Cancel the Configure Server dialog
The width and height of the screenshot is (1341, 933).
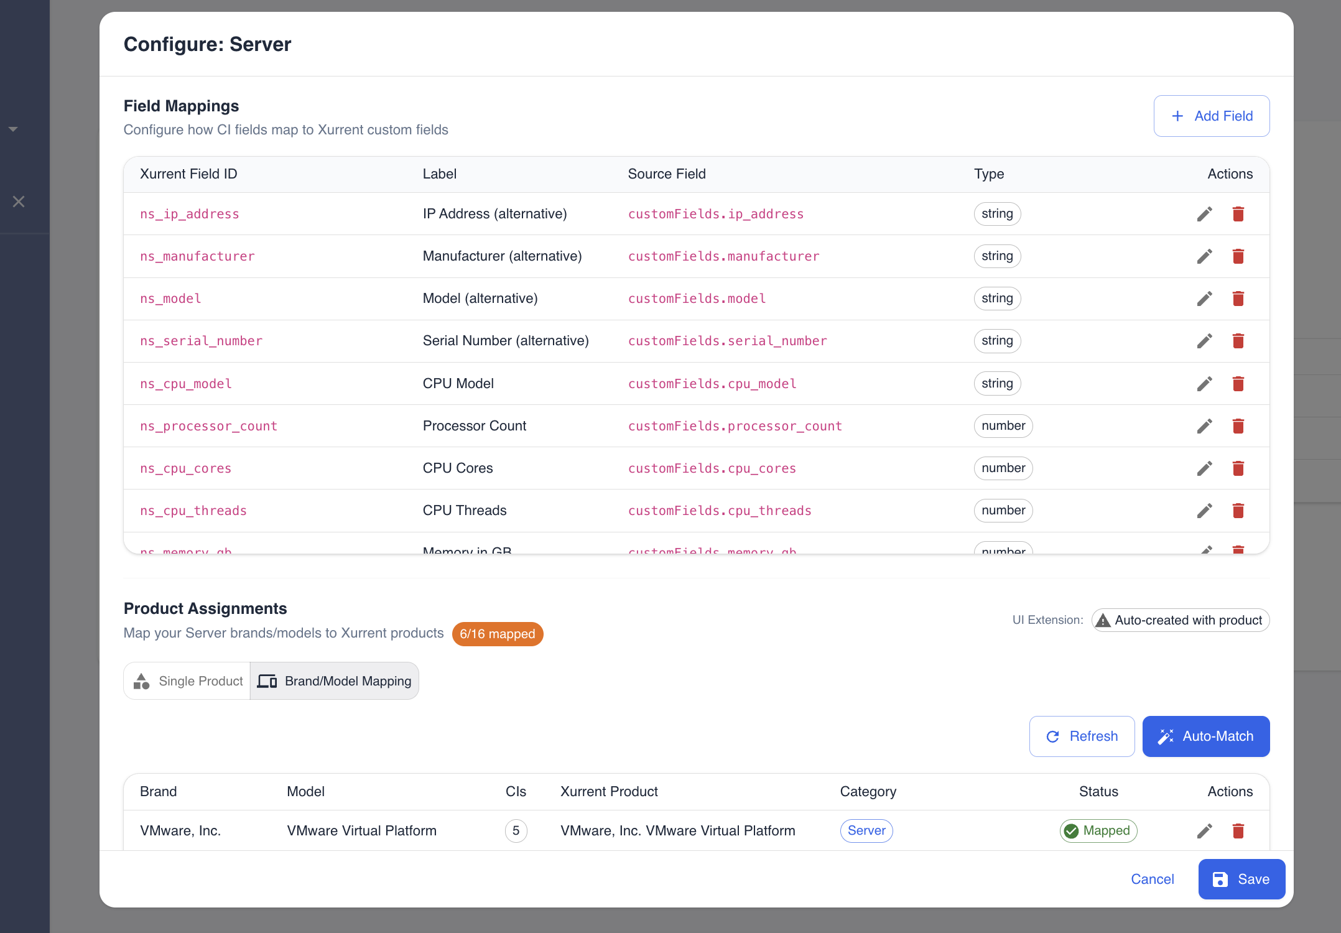pos(1152,880)
